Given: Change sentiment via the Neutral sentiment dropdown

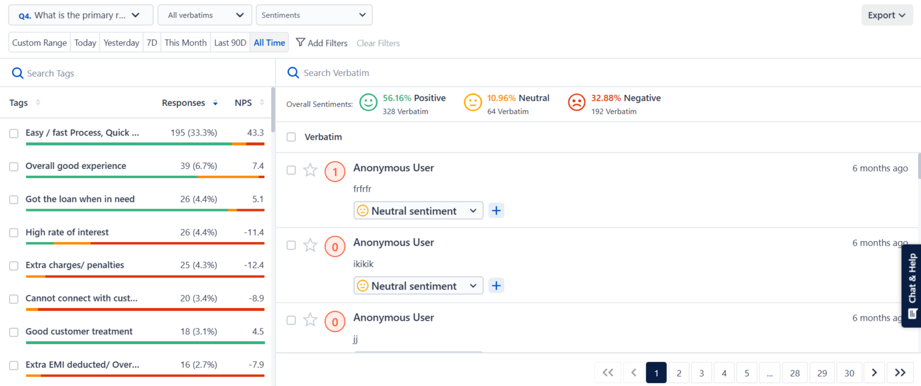Looking at the screenshot, I should tap(418, 210).
